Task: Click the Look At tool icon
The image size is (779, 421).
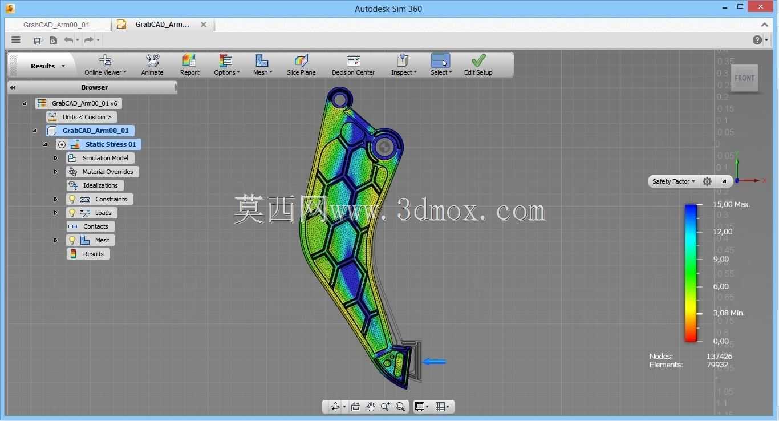Action: pos(356,407)
